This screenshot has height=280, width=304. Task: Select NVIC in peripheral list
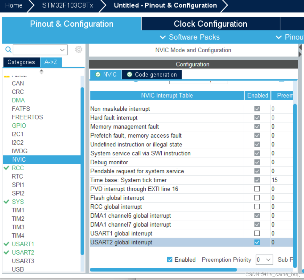point(42,160)
